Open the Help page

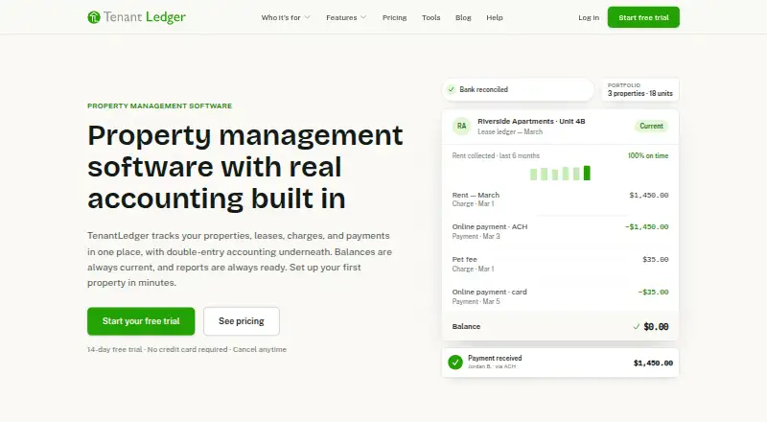tap(495, 17)
